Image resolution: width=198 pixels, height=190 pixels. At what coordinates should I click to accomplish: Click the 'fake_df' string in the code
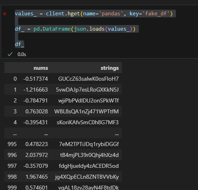pos(156,14)
